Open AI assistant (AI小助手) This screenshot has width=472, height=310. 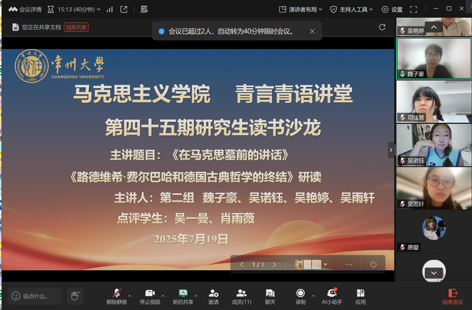click(332, 296)
